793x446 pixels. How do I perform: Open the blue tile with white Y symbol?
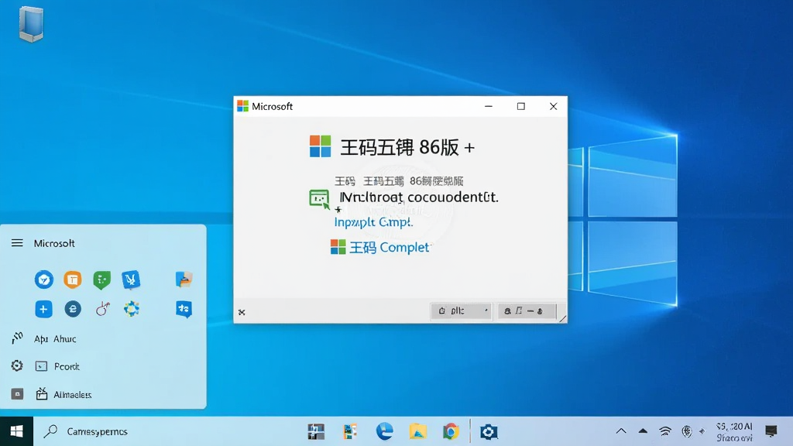[x=131, y=280]
